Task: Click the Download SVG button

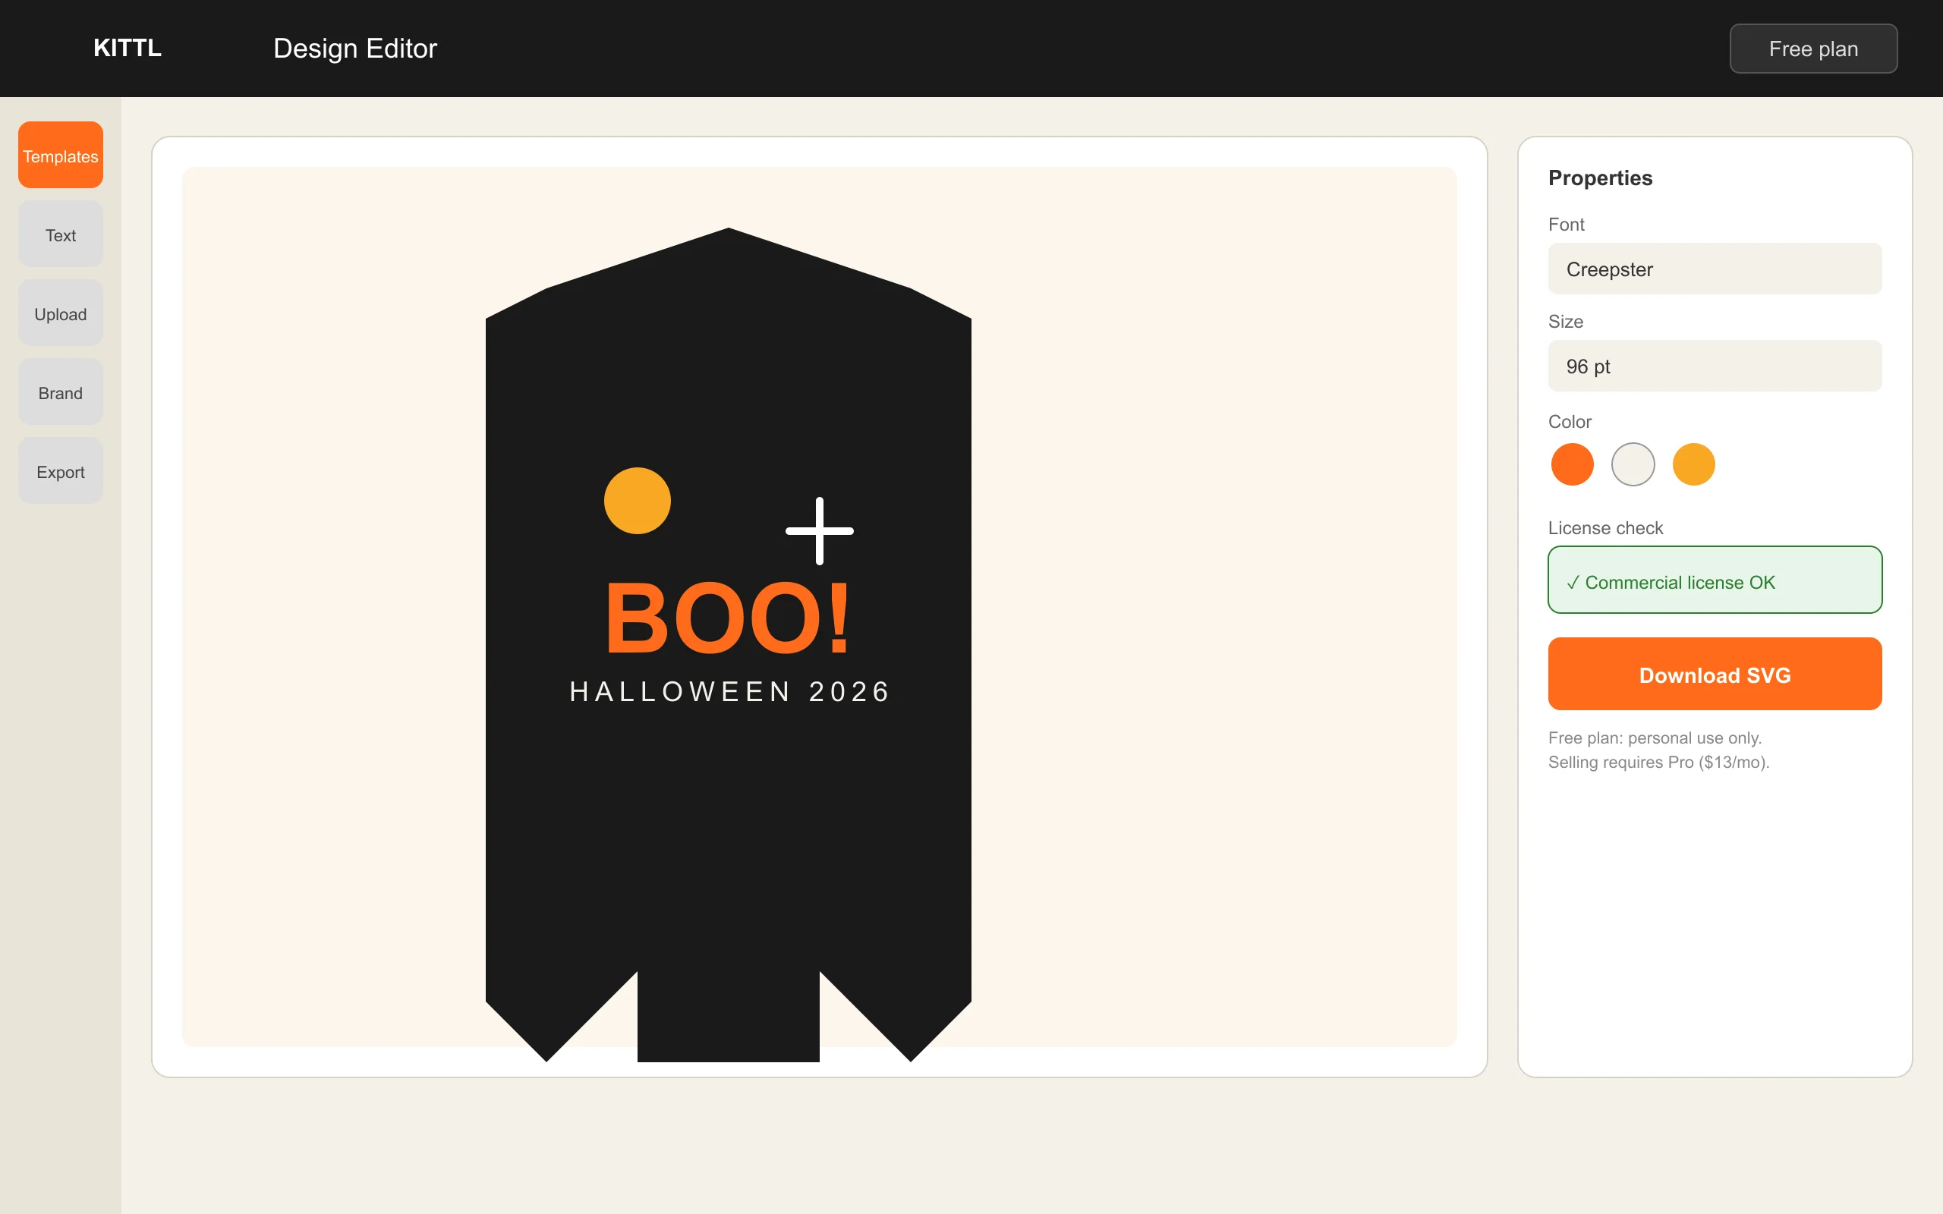Action: pos(1715,674)
